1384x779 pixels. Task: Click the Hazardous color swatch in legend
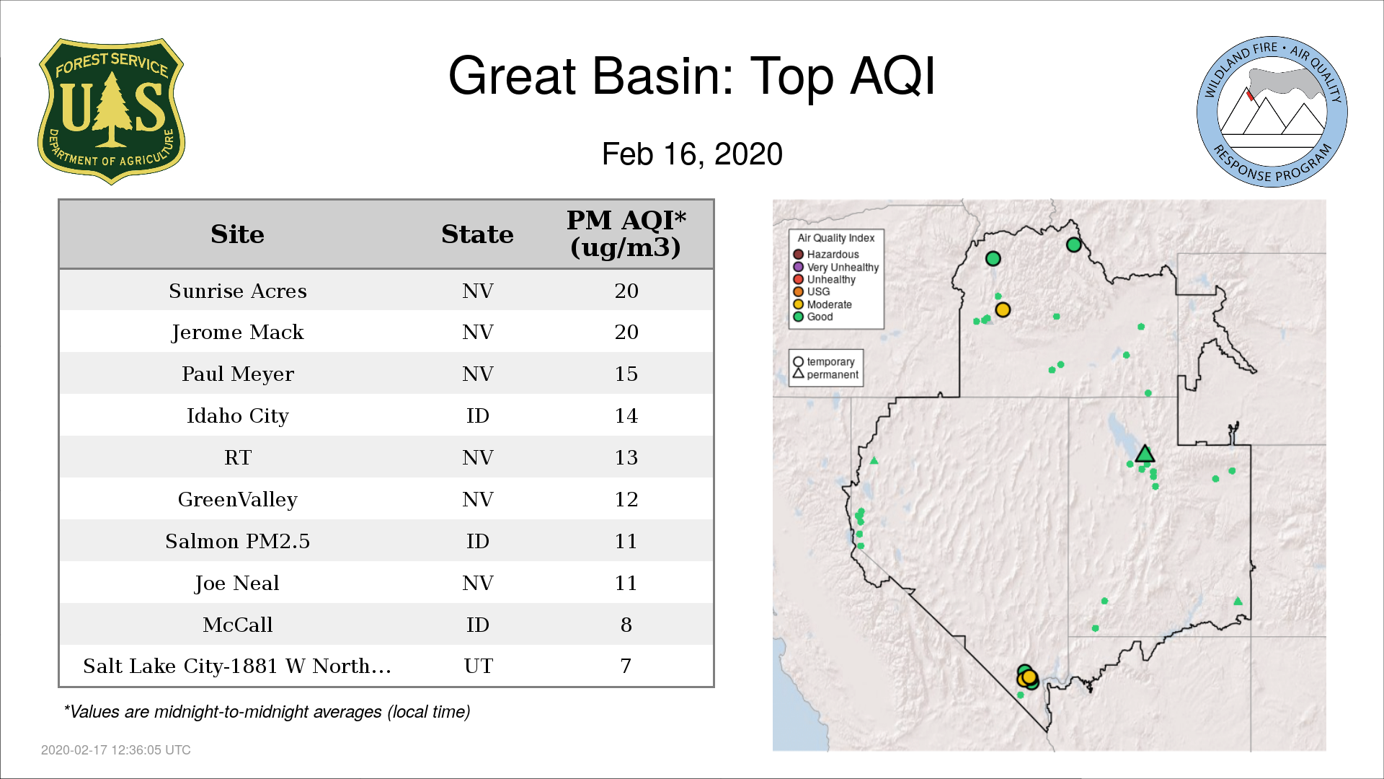799,255
